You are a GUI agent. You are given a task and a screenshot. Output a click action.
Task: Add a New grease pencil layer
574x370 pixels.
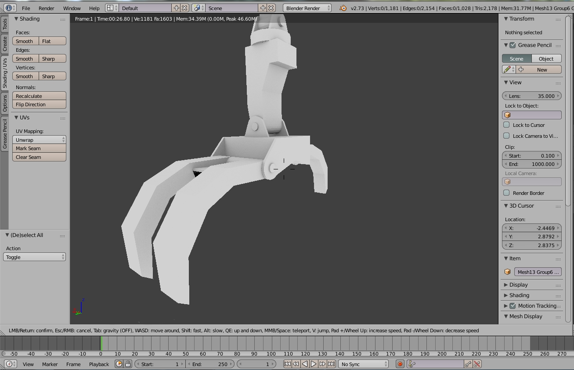click(539, 69)
